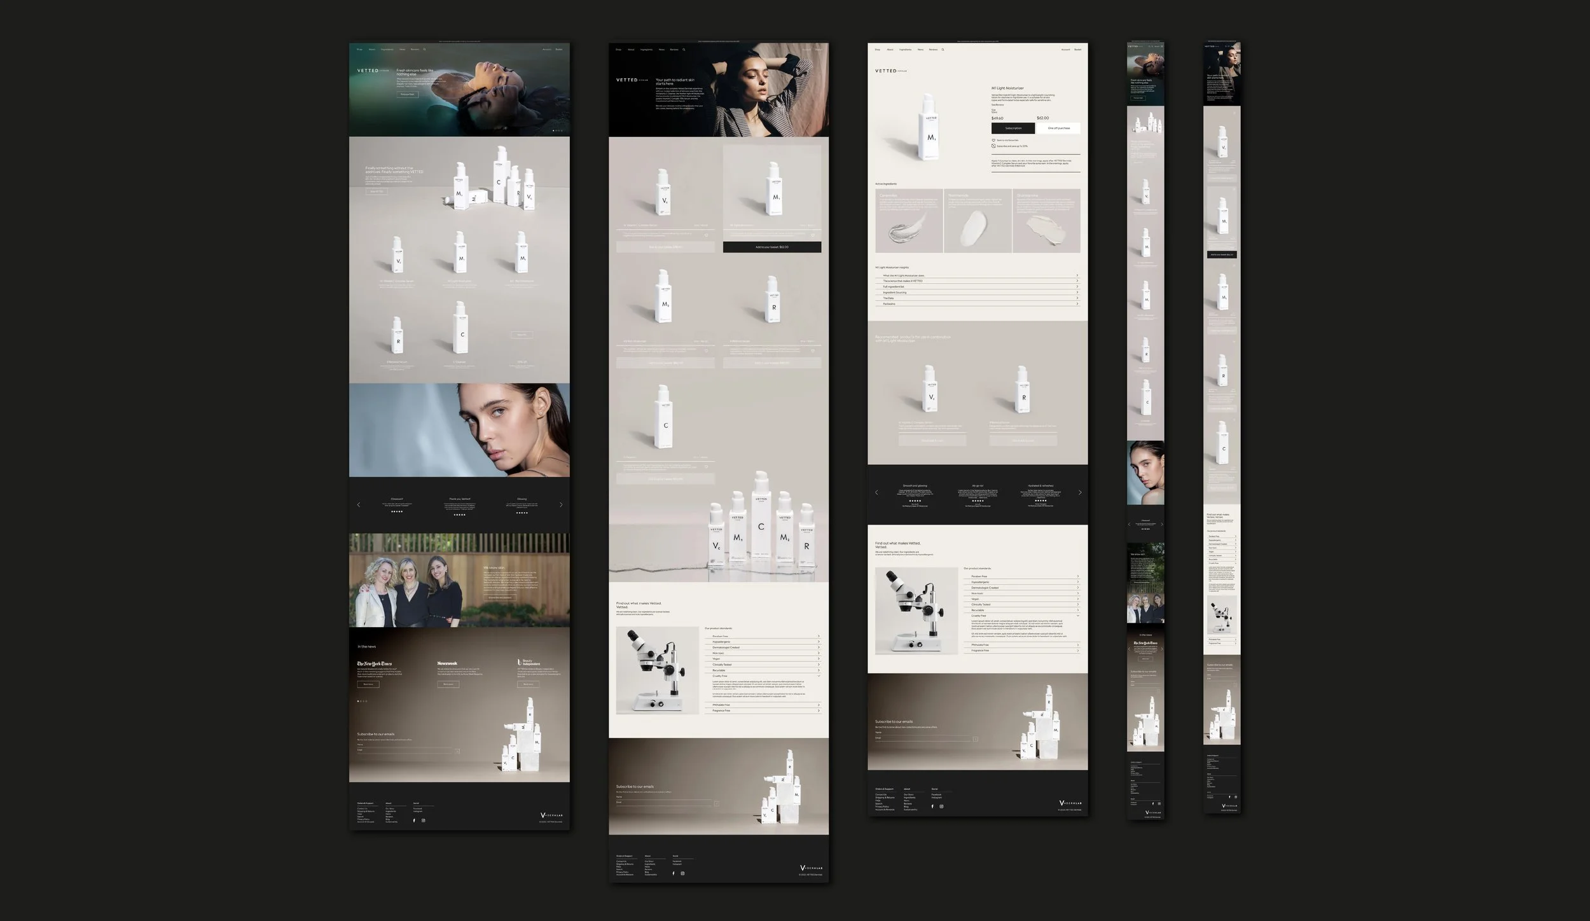Click next arrow in homepage testimonials carousel
This screenshot has height=921, width=1590.
click(560, 505)
